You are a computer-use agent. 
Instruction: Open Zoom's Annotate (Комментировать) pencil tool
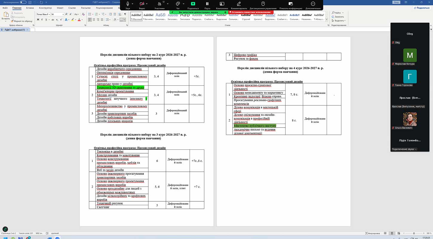coord(239,4)
